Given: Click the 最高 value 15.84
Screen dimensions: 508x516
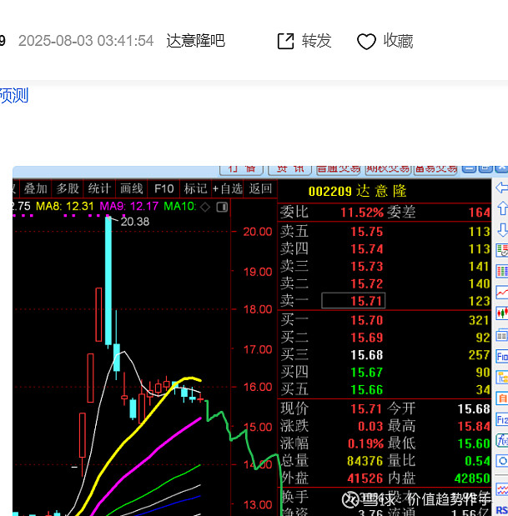Looking at the screenshot, I should pyautogui.click(x=474, y=427).
